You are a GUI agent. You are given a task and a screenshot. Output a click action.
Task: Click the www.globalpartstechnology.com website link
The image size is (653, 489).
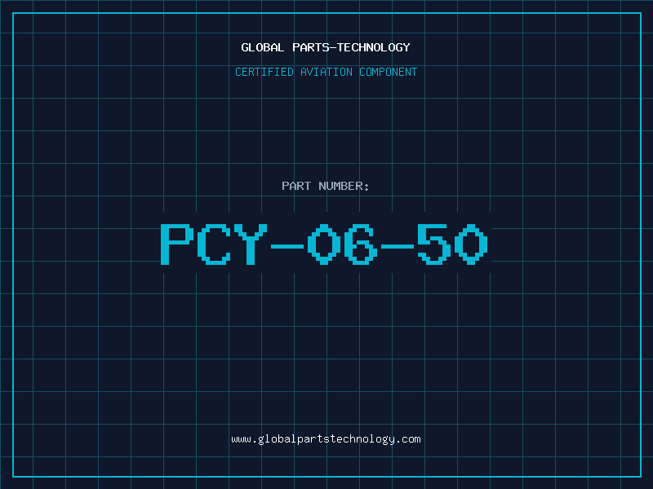(x=326, y=439)
